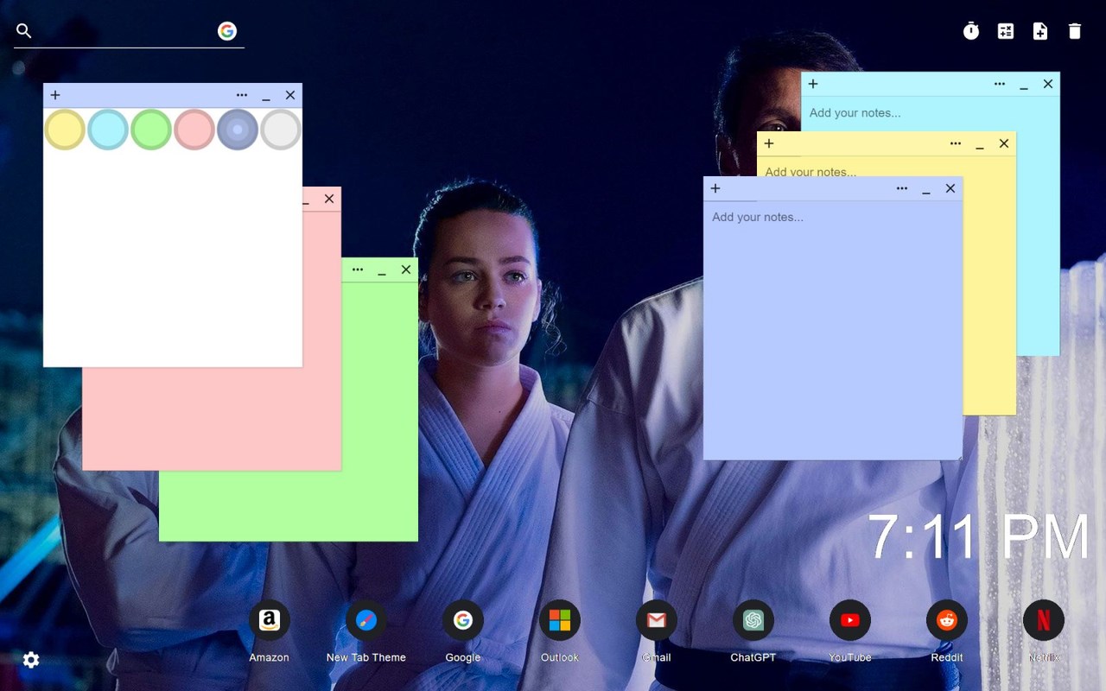Image resolution: width=1106 pixels, height=691 pixels.
Task: Open the yellow note's three-dot menu
Action: tap(956, 143)
